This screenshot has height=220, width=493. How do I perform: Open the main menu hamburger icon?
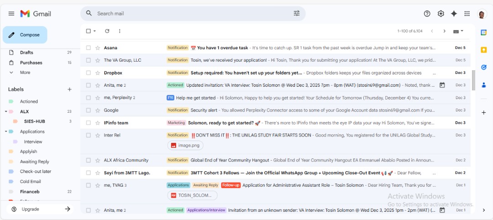click(11, 14)
